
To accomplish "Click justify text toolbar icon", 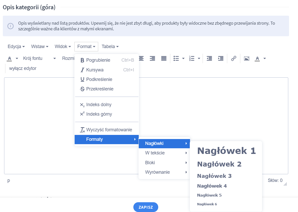I will click(164, 59).
